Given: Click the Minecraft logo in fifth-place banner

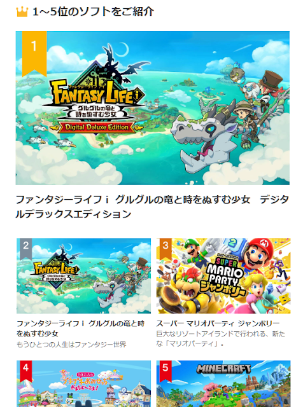Looking at the screenshot, I should (223, 369).
